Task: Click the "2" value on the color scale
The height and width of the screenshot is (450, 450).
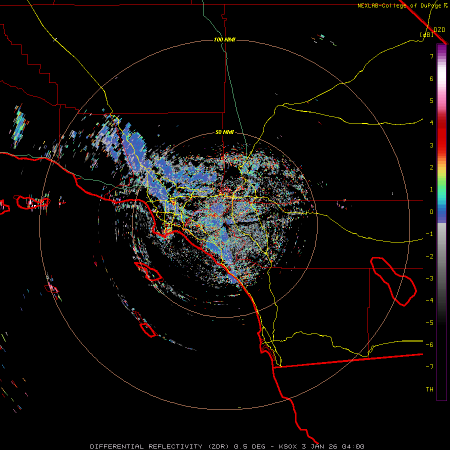Action: point(431,167)
